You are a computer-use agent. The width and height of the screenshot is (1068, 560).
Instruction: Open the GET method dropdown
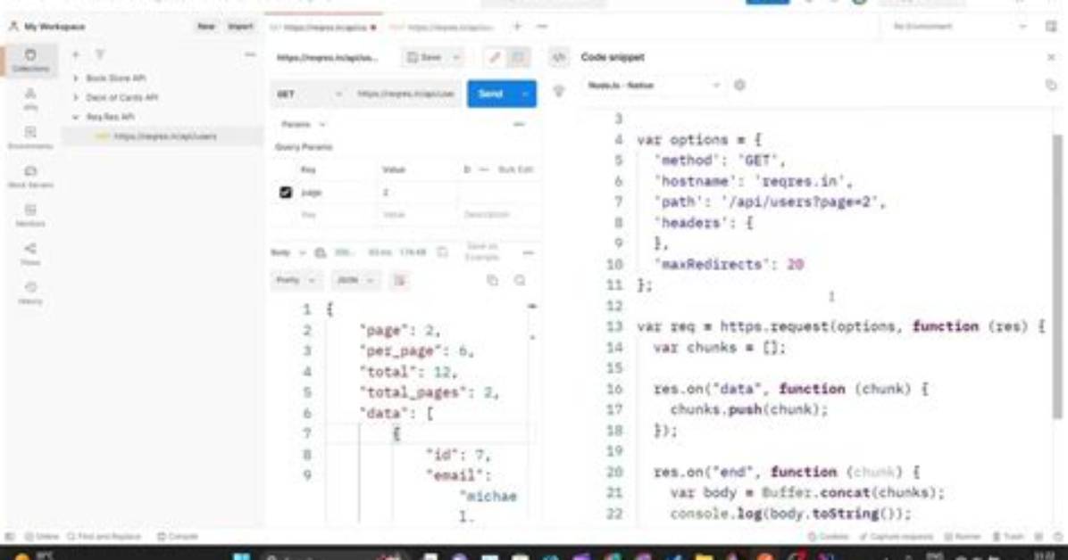pyautogui.click(x=309, y=94)
